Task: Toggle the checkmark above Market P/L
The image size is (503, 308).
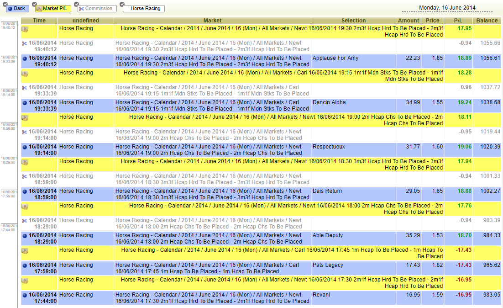Action: pyautogui.click(x=35, y=4)
